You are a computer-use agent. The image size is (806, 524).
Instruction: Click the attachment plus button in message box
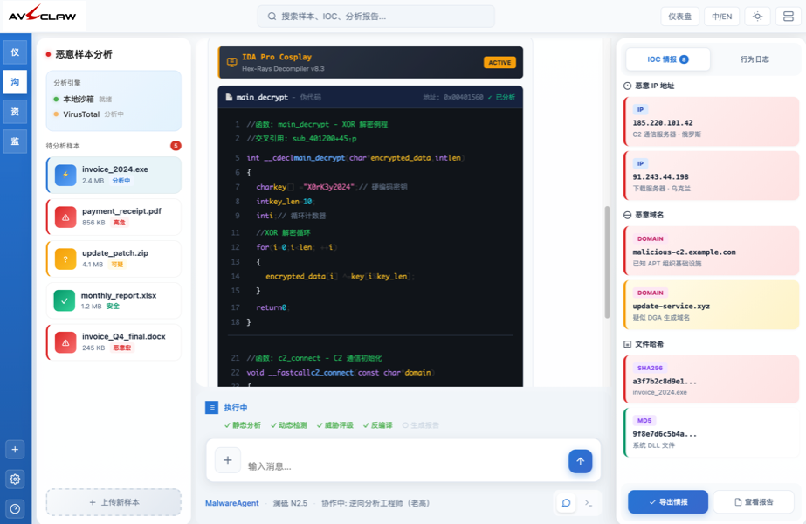tap(228, 460)
